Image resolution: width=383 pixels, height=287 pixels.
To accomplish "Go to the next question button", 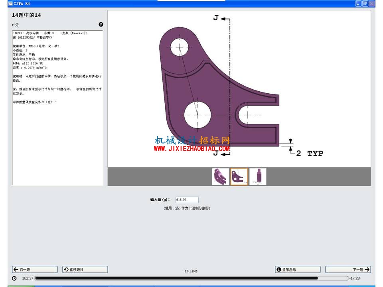I will click(348, 269).
